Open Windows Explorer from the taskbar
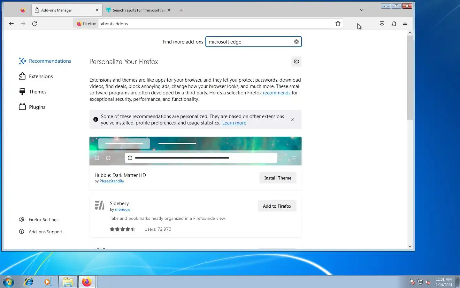 68,282
